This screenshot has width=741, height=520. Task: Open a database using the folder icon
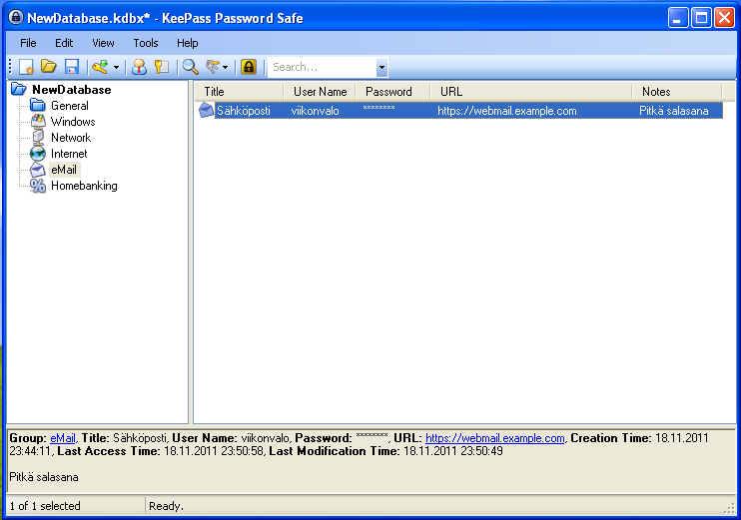[48, 67]
